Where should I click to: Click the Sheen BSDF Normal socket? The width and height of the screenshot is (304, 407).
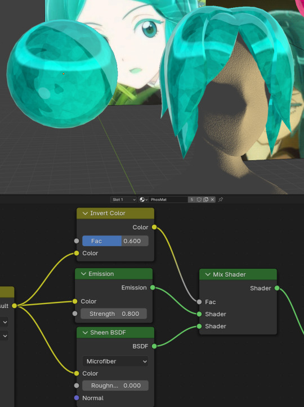[x=77, y=397]
